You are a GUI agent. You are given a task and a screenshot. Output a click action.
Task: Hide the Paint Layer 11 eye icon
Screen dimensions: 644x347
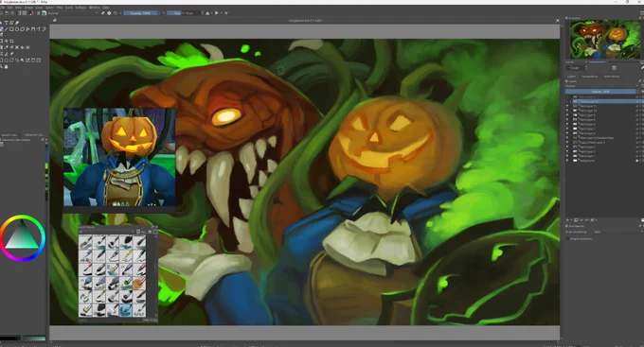tap(567, 106)
